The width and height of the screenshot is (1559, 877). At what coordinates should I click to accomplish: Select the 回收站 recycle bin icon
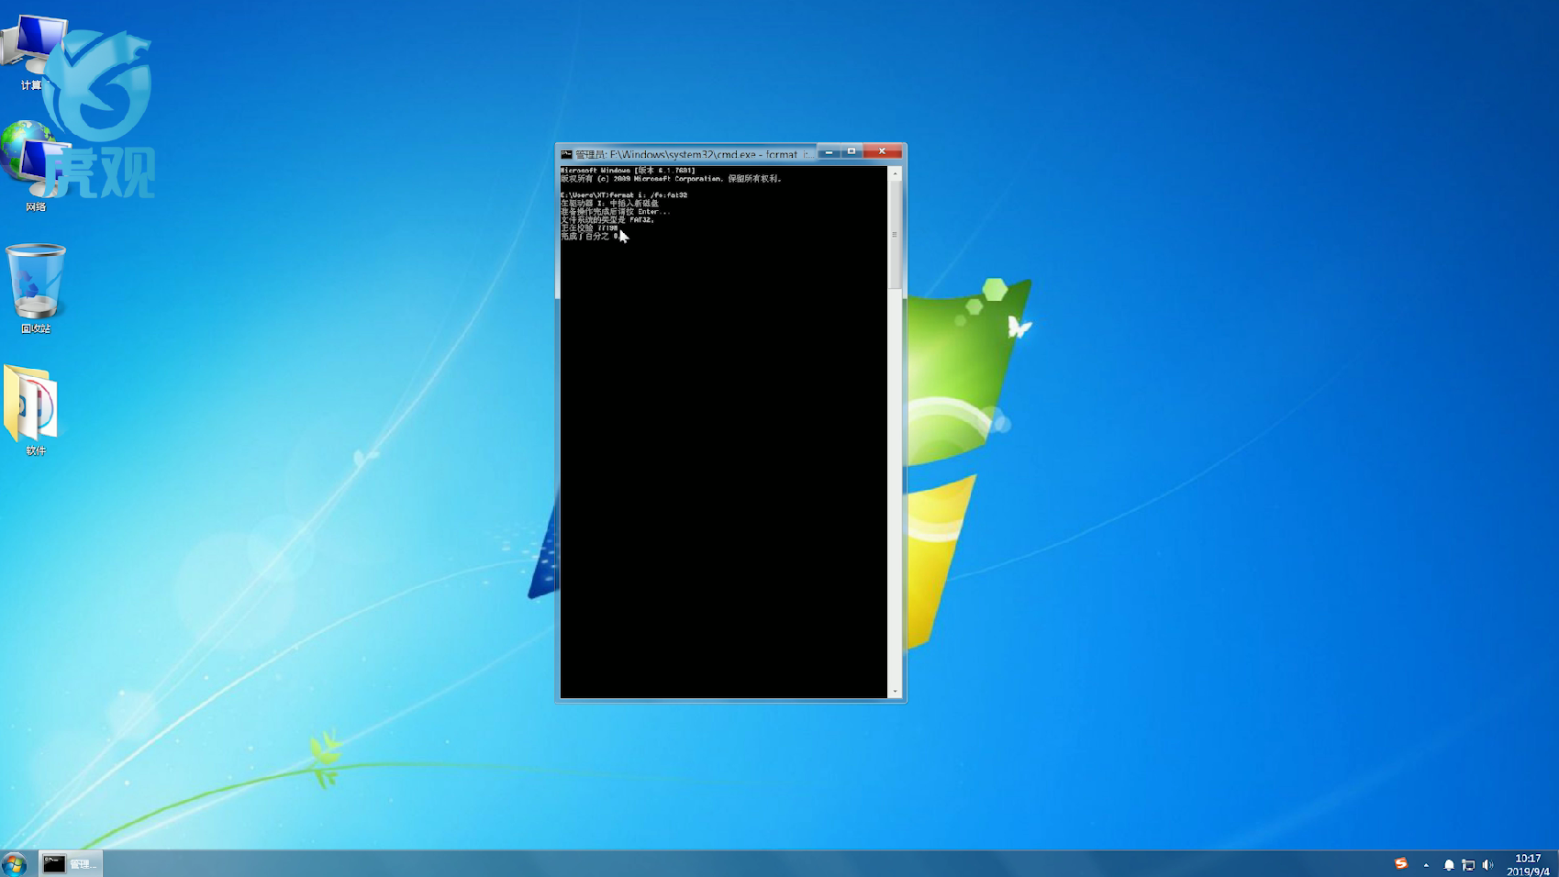coord(36,288)
